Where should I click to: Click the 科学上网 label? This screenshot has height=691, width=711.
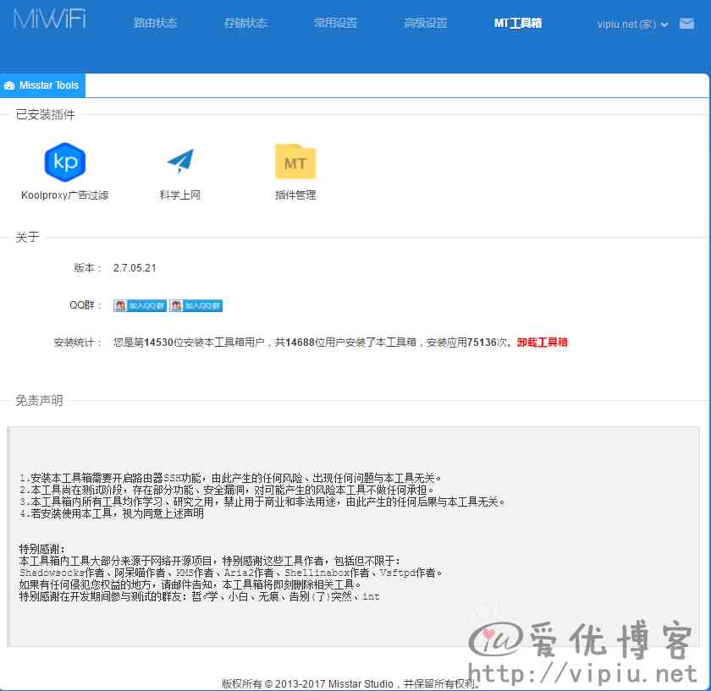(180, 195)
